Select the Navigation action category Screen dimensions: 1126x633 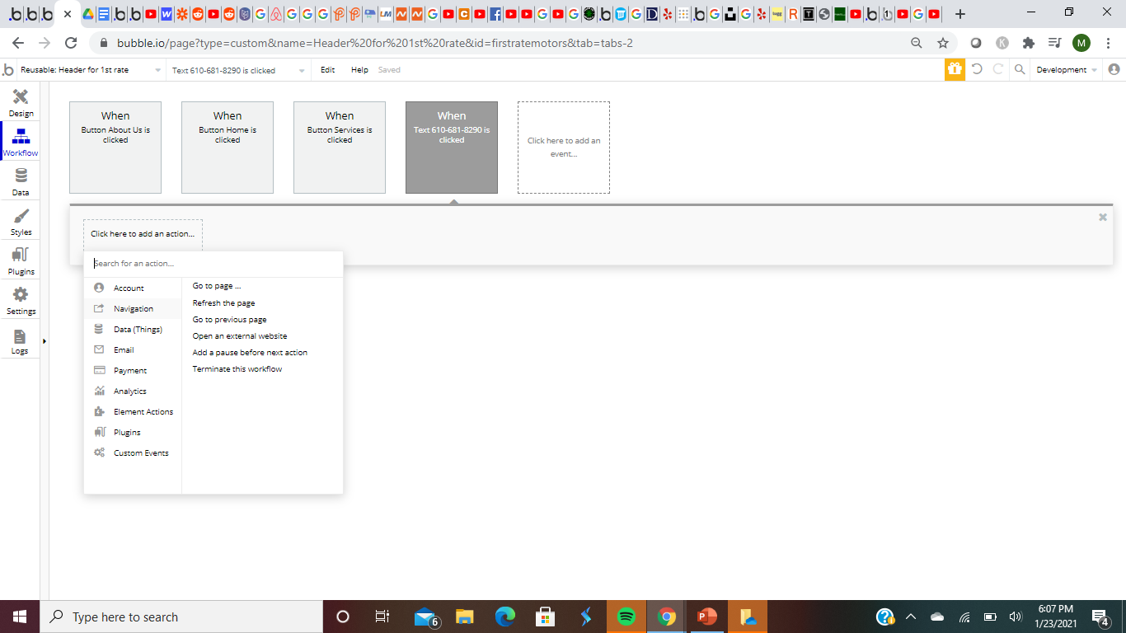133,308
